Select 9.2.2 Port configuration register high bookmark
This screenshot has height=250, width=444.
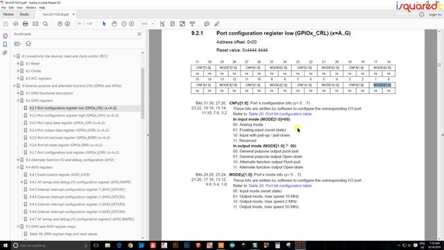pos(74,115)
